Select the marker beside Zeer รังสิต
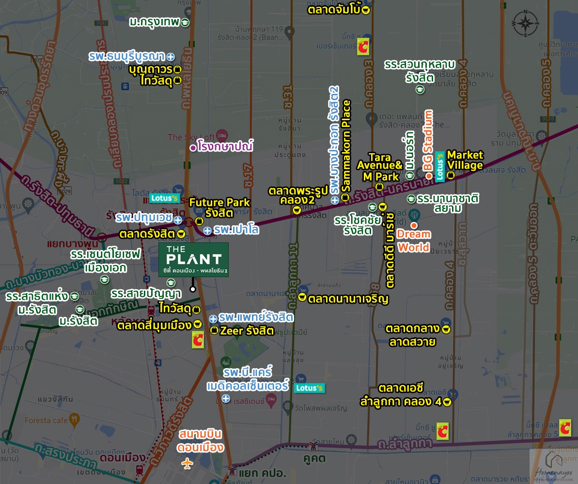This screenshot has width=578, height=484. (x=214, y=330)
